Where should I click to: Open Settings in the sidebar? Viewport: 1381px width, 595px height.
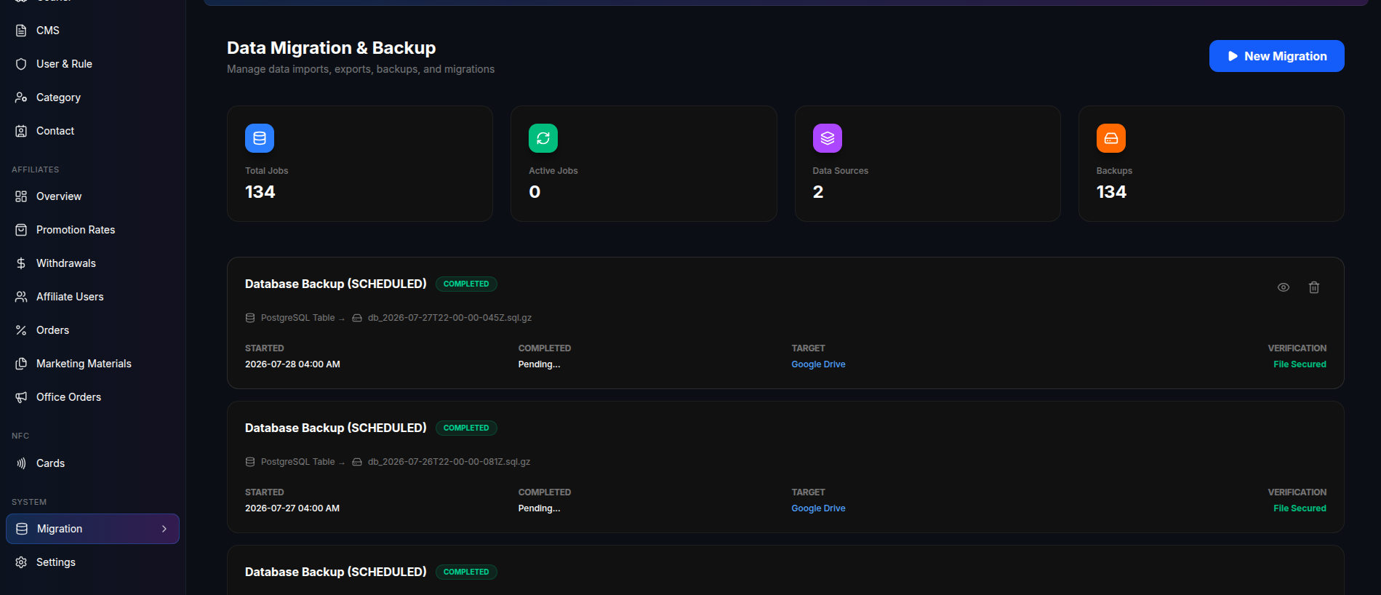click(x=93, y=562)
